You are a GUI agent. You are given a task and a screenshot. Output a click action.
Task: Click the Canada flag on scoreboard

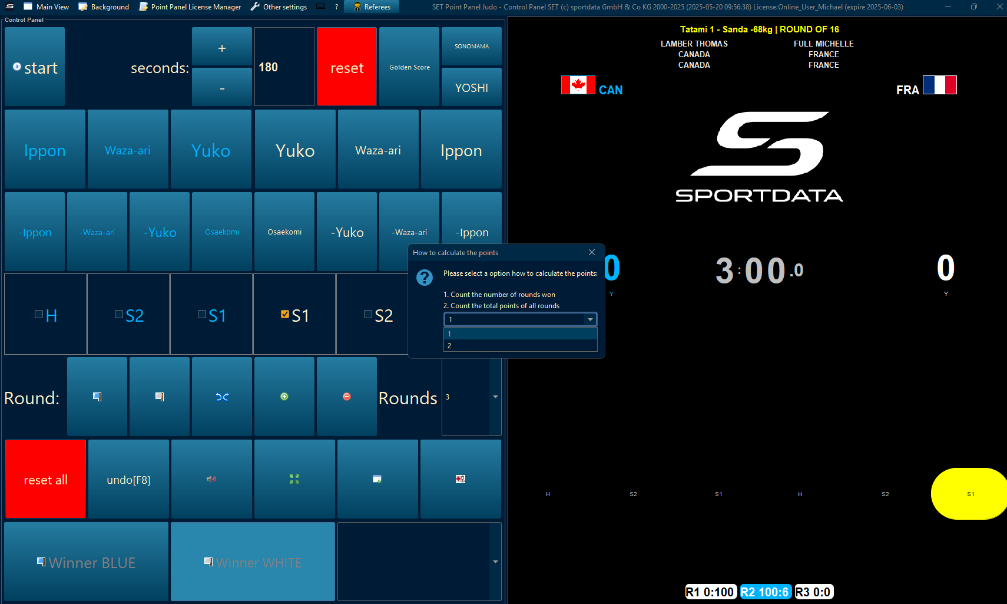click(578, 85)
